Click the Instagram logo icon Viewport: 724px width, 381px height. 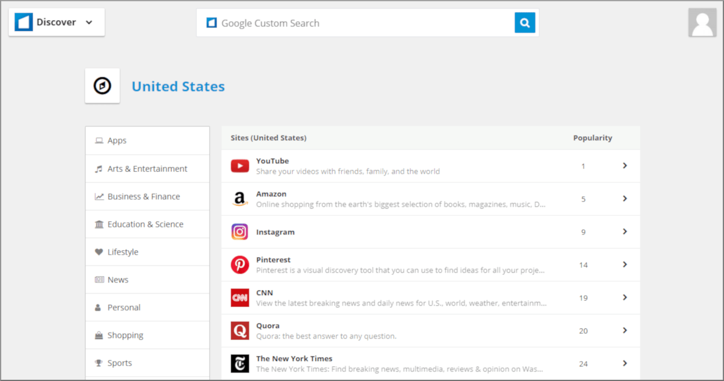tap(240, 232)
